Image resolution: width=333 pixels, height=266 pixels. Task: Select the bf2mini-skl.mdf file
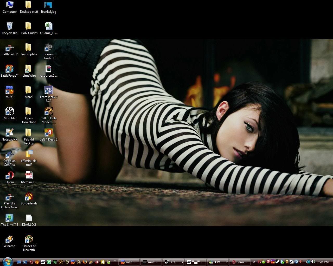29,158
